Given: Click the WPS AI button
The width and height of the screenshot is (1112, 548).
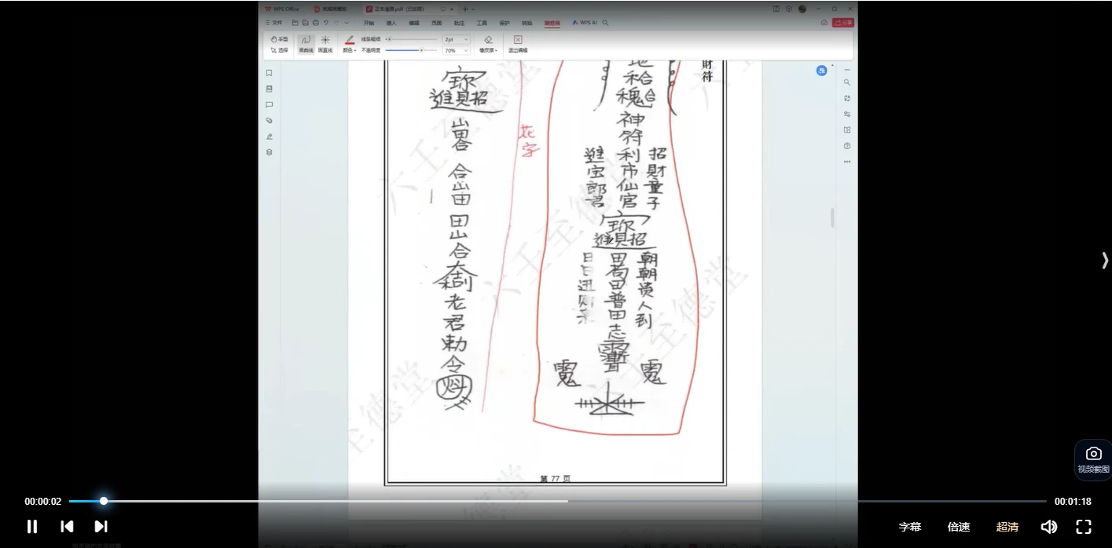Looking at the screenshot, I should coord(585,24).
